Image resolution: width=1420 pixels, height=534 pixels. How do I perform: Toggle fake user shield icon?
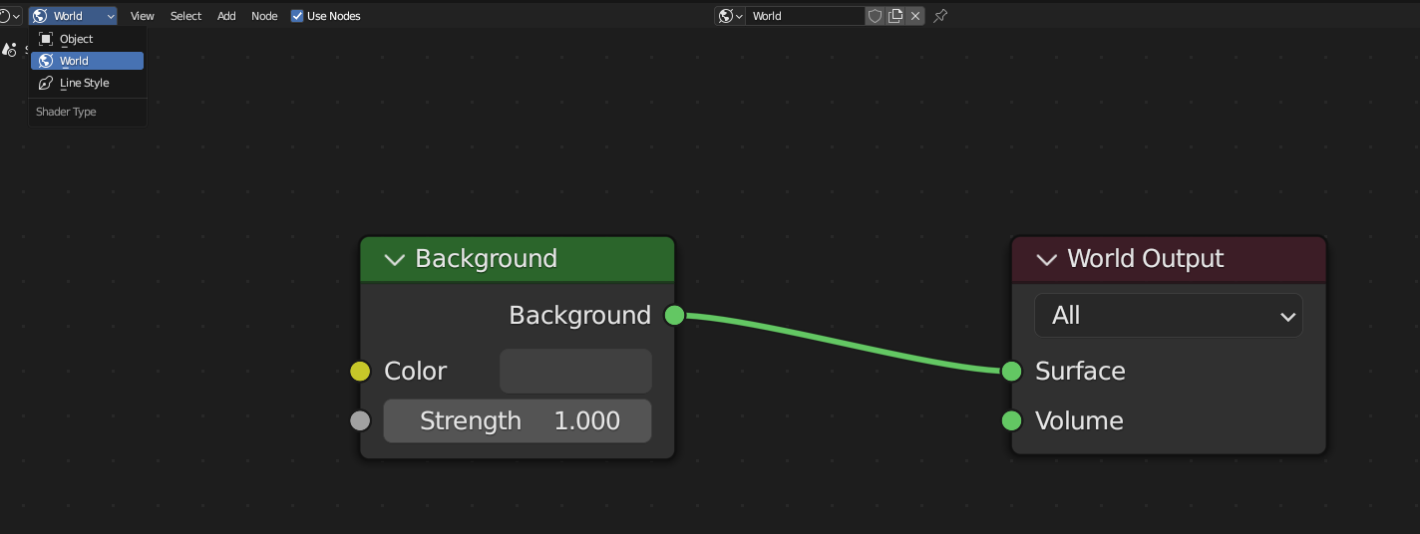tap(875, 16)
